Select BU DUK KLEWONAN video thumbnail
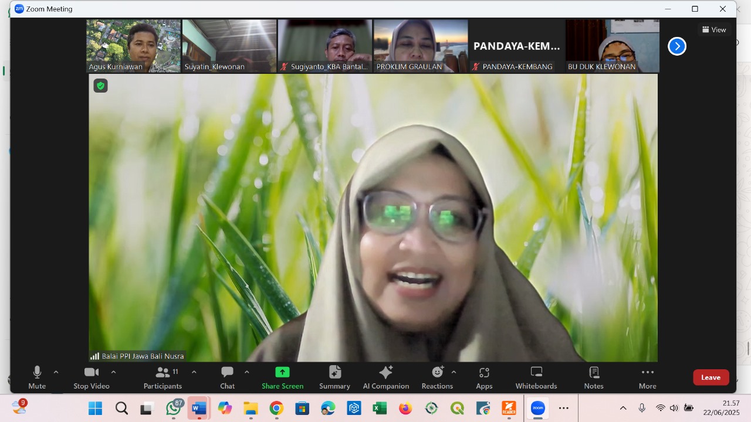Viewport: 751px width, 422px height. pos(612,46)
